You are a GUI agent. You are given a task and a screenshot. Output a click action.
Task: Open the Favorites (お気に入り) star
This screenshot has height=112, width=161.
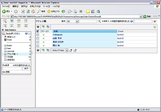[x=53, y=11]
